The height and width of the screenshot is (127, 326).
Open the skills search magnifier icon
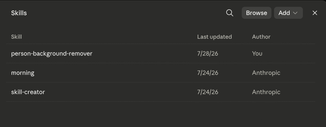[230, 13]
